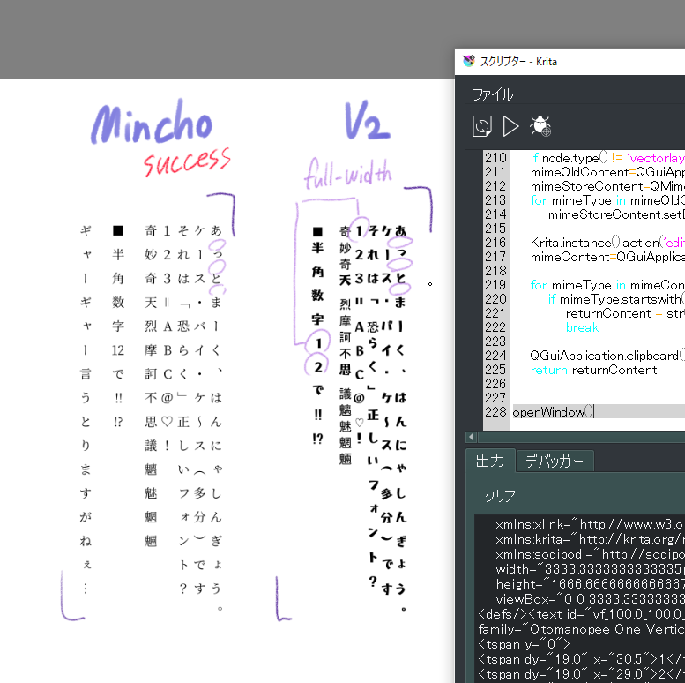Screen dimensions: 685x683
Task: Click the 'viewBox=' output line
Action: [x=590, y=598]
